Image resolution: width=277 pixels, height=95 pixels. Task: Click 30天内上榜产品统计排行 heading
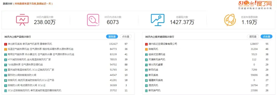[x=17, y=37]
